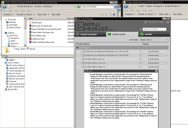Click the back arrow in Utilities Explorer window
This screenshot has height=128, width=188.
pos(4,7)
